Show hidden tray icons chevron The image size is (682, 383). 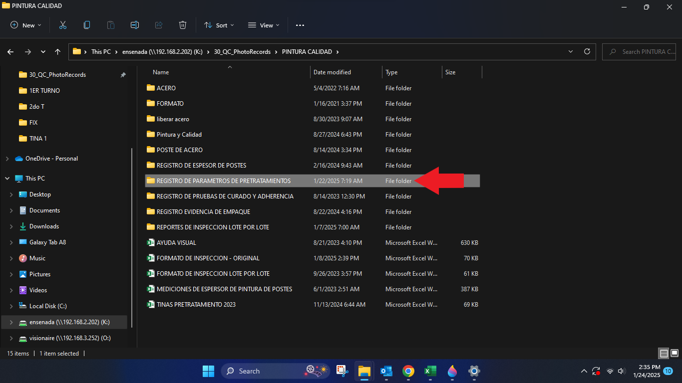pyautogui.click(x=584, y=371)
